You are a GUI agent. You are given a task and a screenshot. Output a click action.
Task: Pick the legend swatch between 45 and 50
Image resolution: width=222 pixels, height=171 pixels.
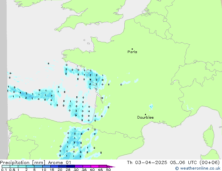(x=103, y=166)
